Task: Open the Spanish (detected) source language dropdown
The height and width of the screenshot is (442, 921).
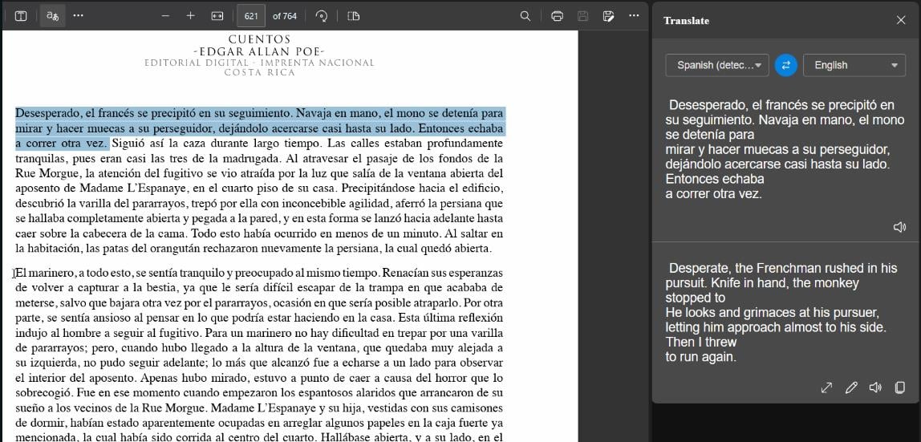Action: pyautogui.click(x=717, y=65)
